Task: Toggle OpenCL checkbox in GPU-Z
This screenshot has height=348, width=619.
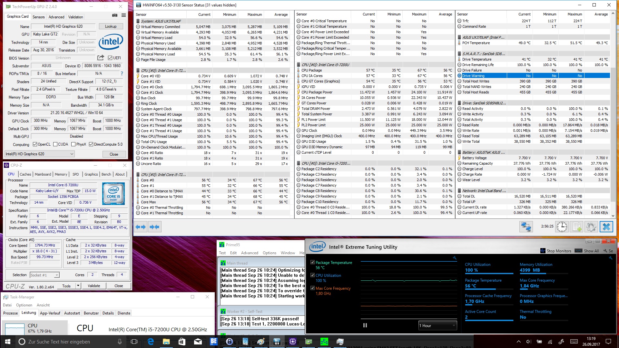Action: (x=35, y=144)
